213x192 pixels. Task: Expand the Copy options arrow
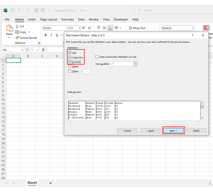tap(29, 32)
